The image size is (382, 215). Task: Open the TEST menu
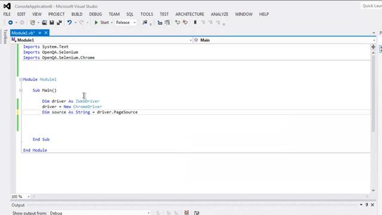tap(164, 14)
